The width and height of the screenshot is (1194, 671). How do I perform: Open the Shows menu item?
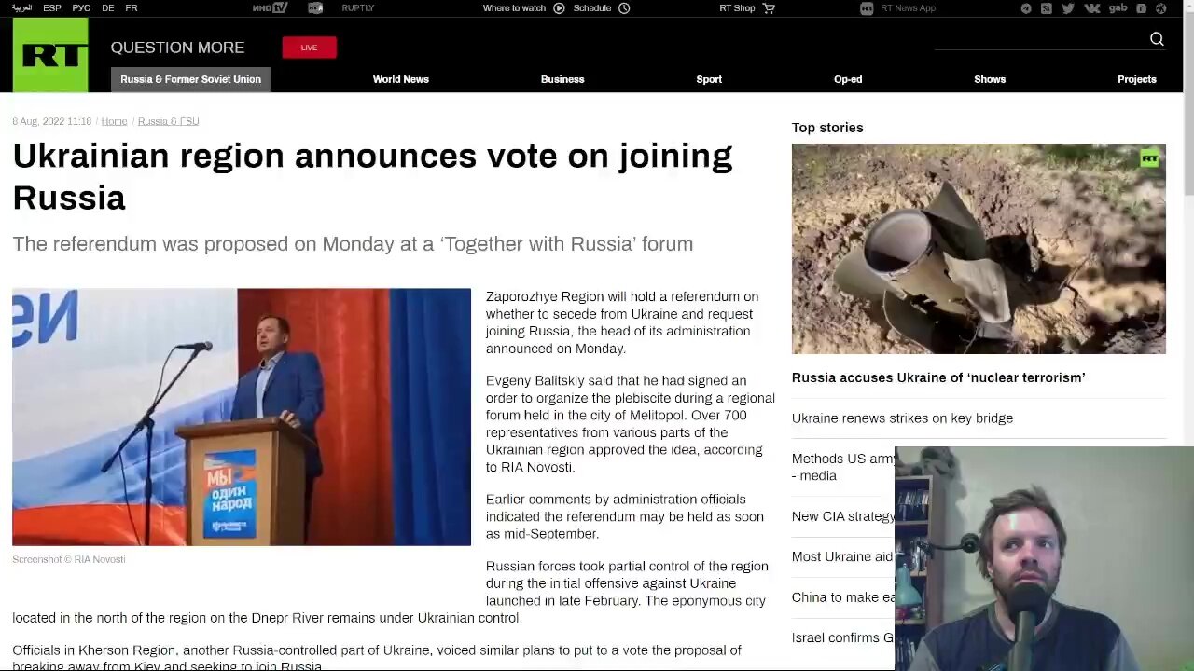pyautogui.click(x=990, y=79)
